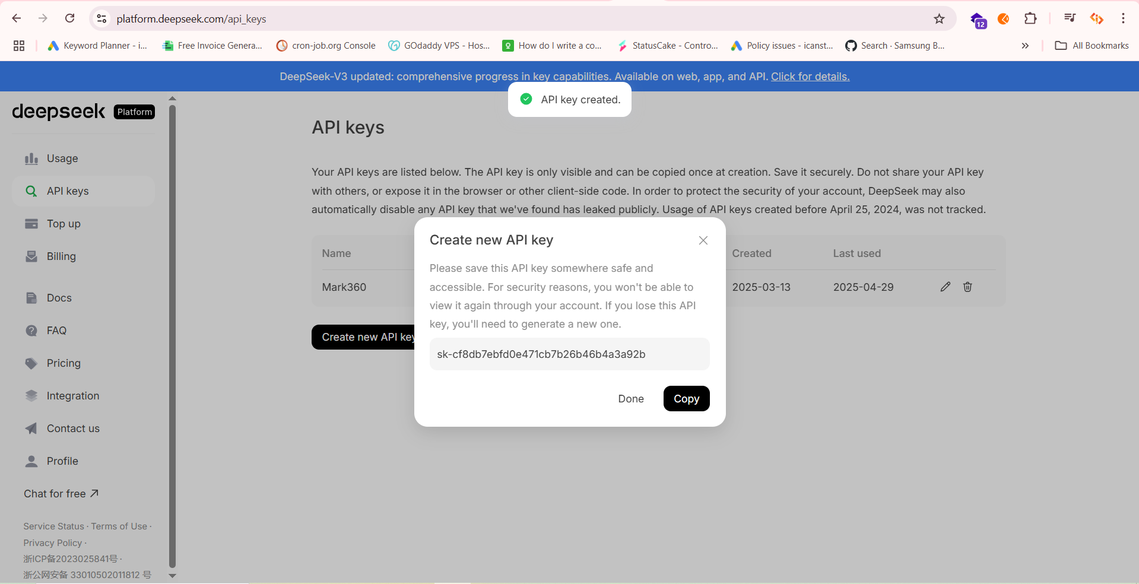Click the Copy button in the dialog
This screenshot has height=584, width=1139.
(686, 399)
